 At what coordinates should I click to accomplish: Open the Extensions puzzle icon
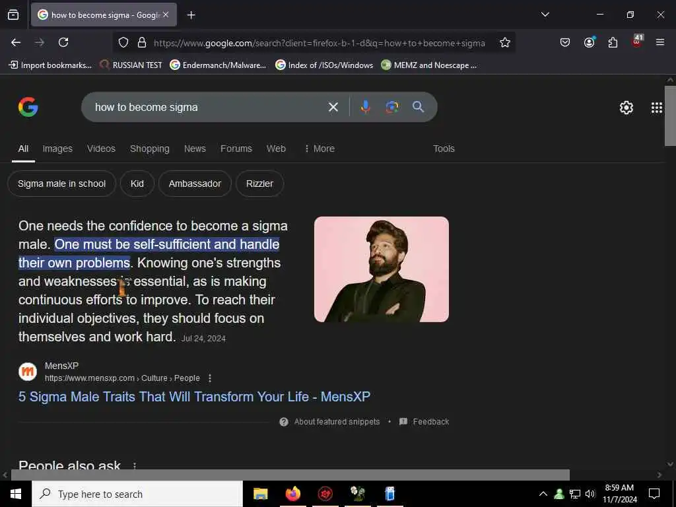(613, 42)
